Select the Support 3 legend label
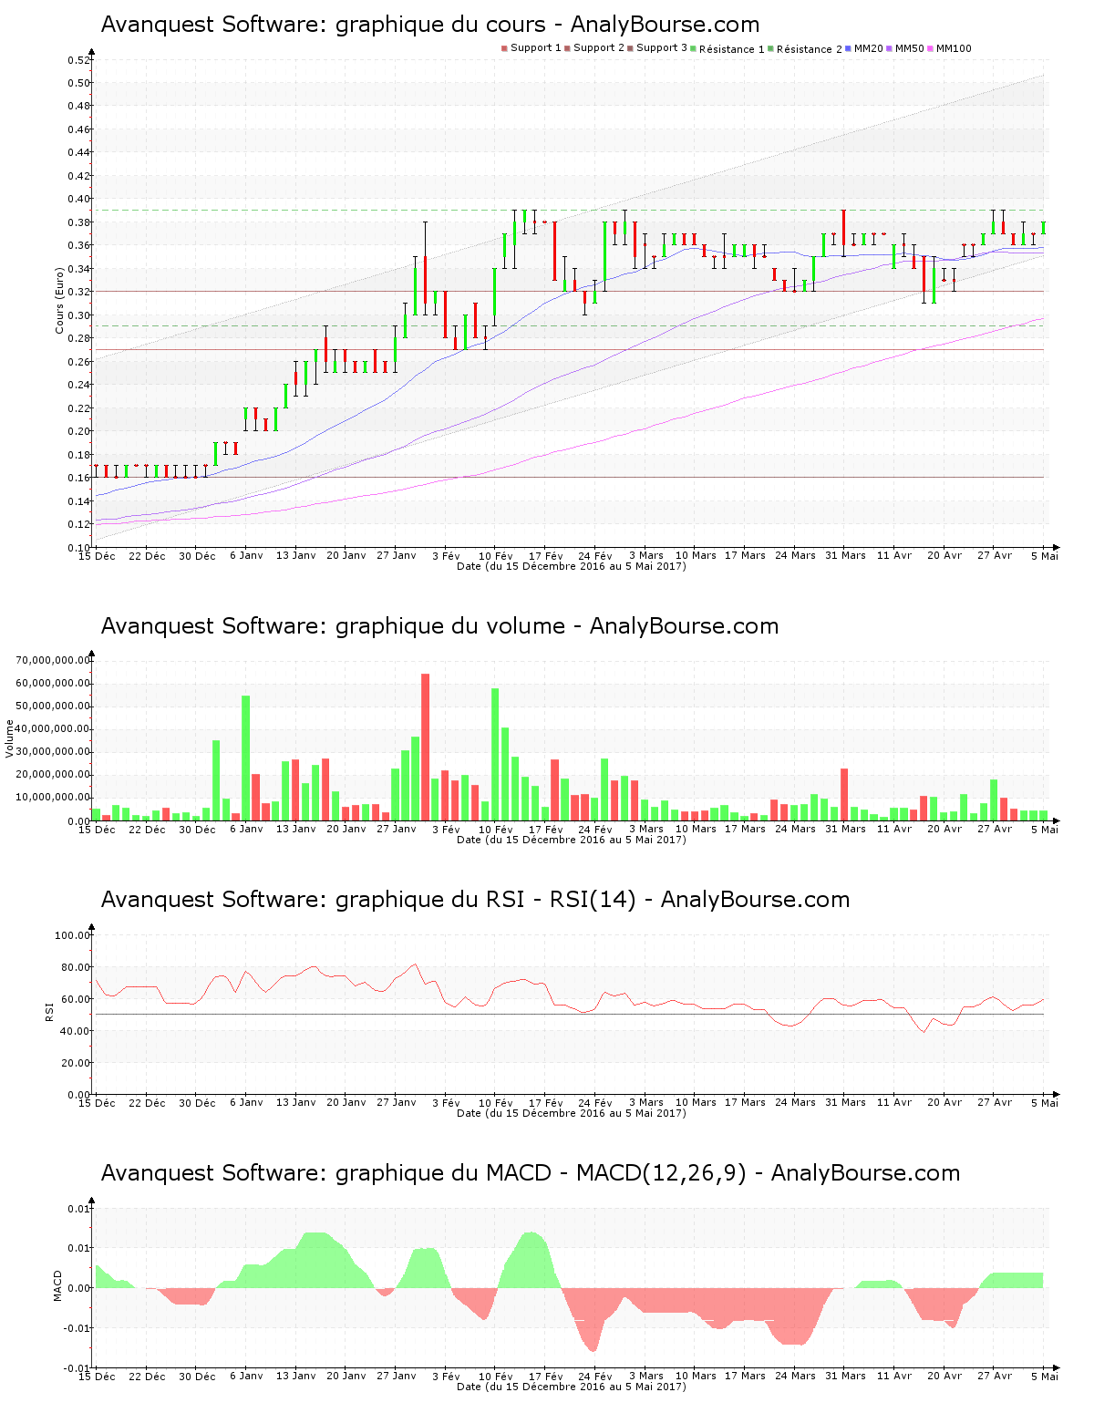The image size is (1094, 1413). [662, 48]
